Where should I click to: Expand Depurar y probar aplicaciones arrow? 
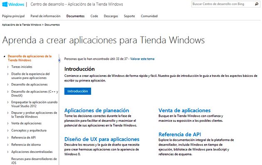pos(8,113)
